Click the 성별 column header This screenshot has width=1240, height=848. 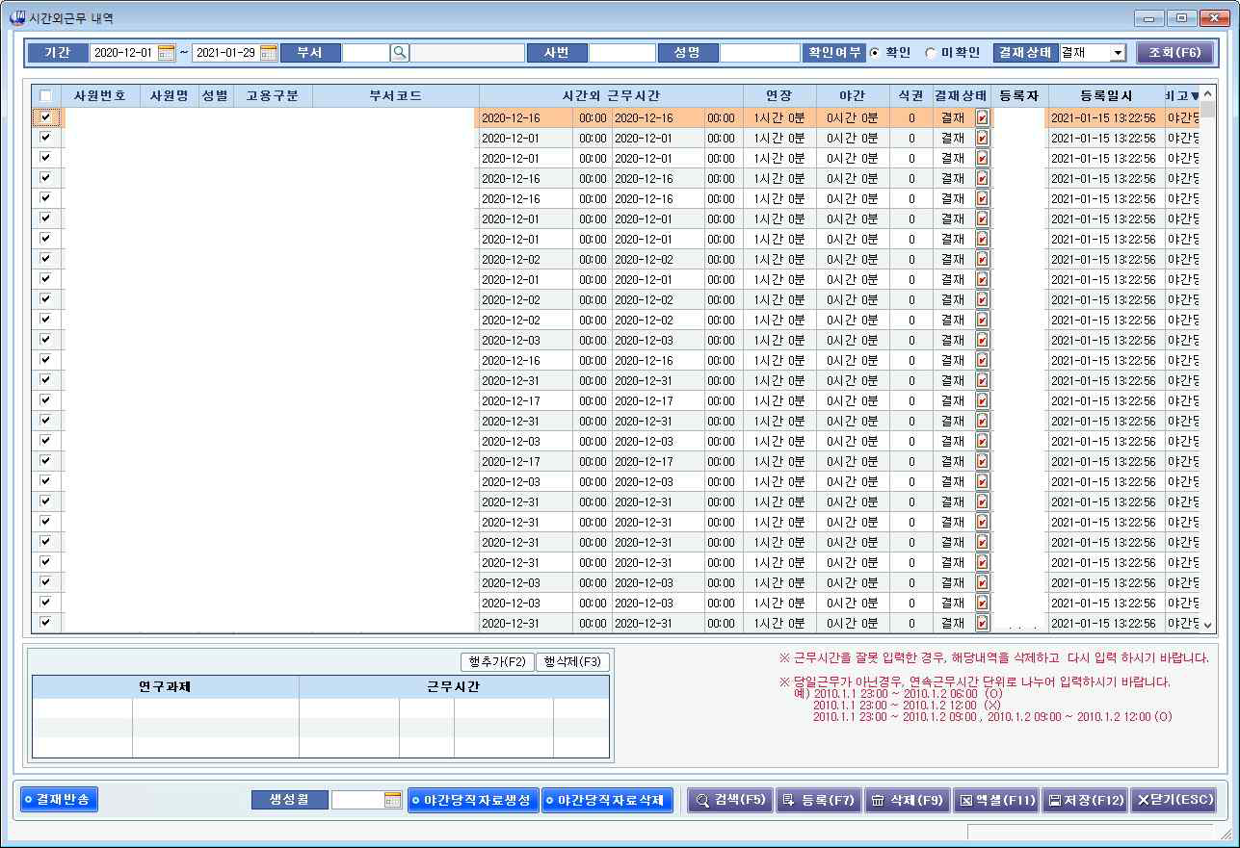pyautogui.click(x=215, y=95)
